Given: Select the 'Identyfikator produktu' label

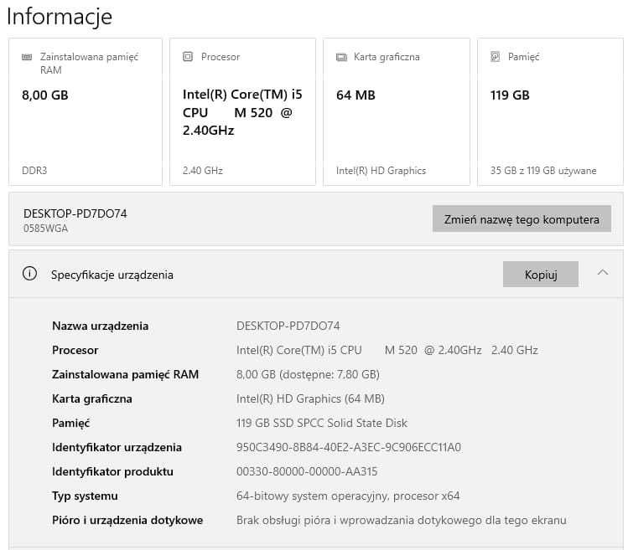Looking at the screenshot, I should click(x=112, y=471).
